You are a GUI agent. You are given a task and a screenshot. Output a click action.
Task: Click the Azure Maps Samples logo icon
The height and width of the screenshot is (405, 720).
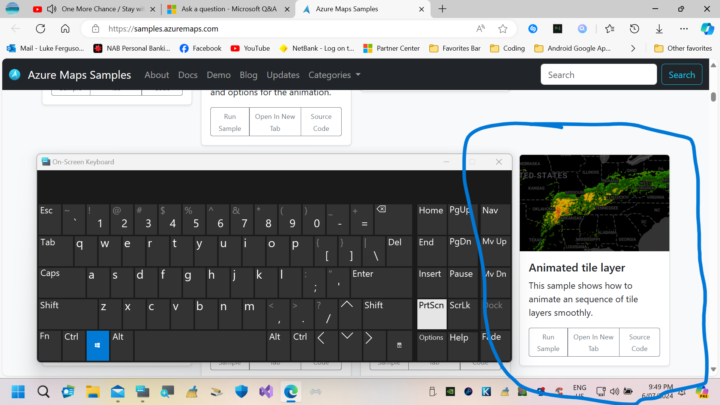15,75
